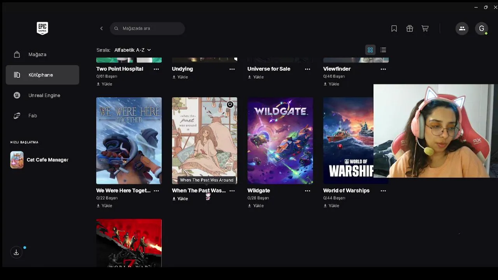Click the Wildgate title text

[259, 191]
